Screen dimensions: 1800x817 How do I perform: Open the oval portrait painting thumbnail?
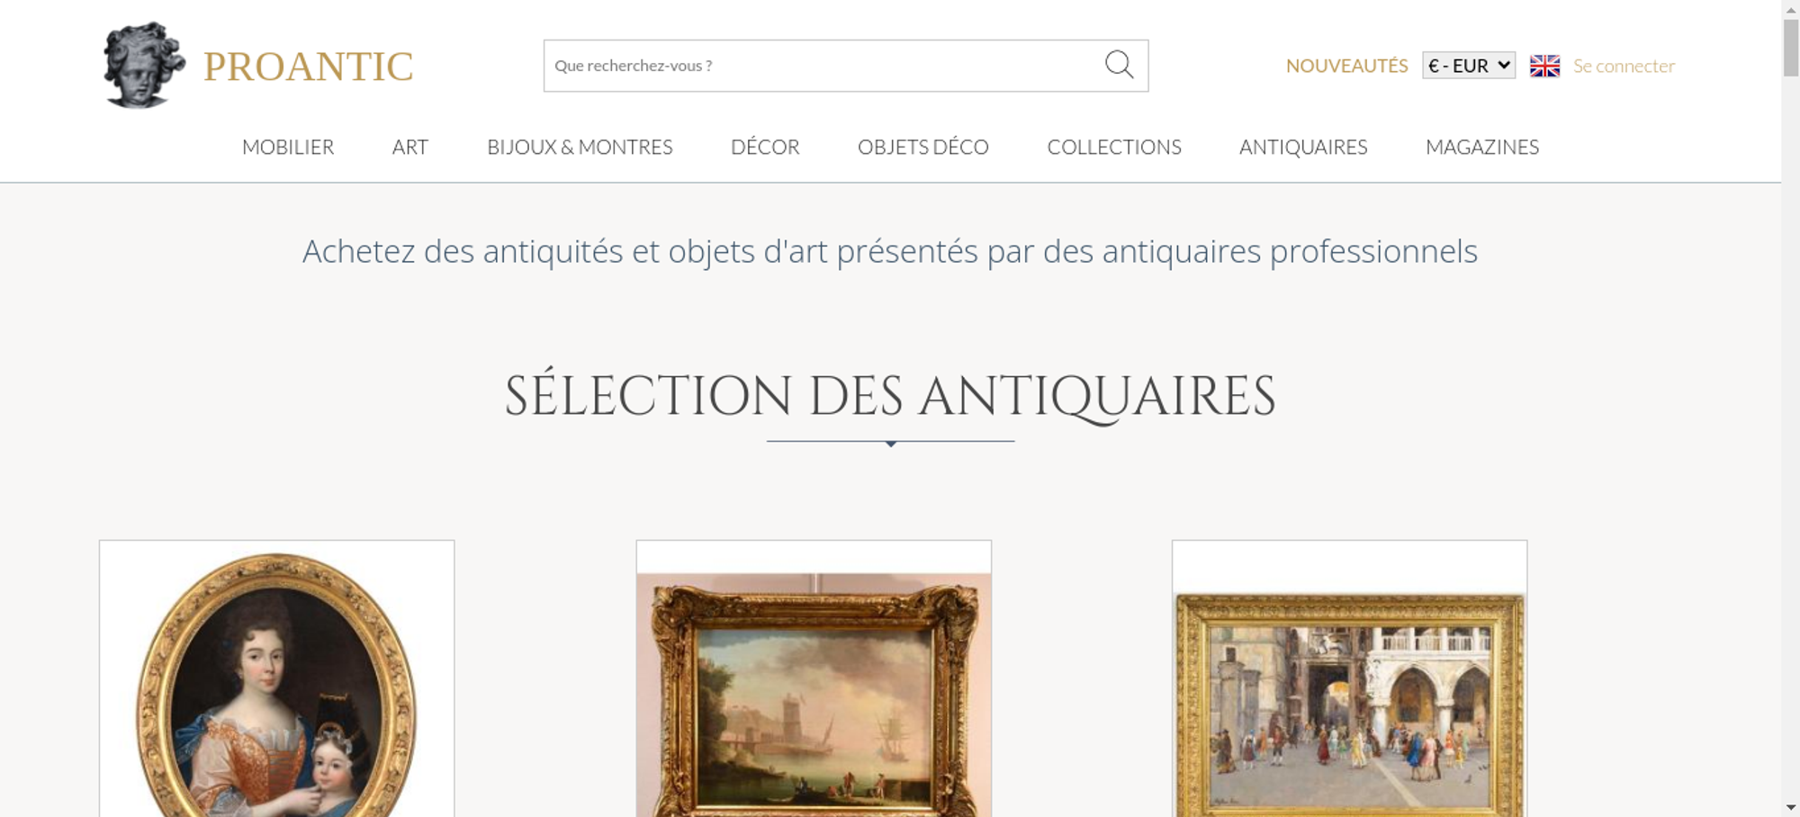click(276, 678)
